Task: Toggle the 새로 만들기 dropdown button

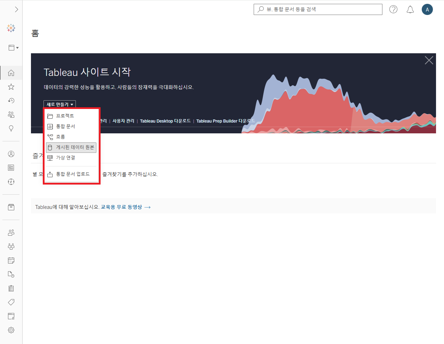Action: pos(60,104)
